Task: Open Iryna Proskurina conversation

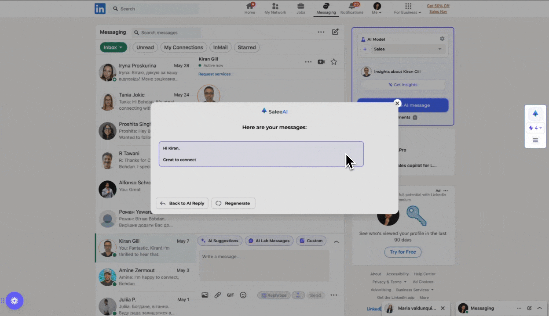Action: click(x=145, y=72)
